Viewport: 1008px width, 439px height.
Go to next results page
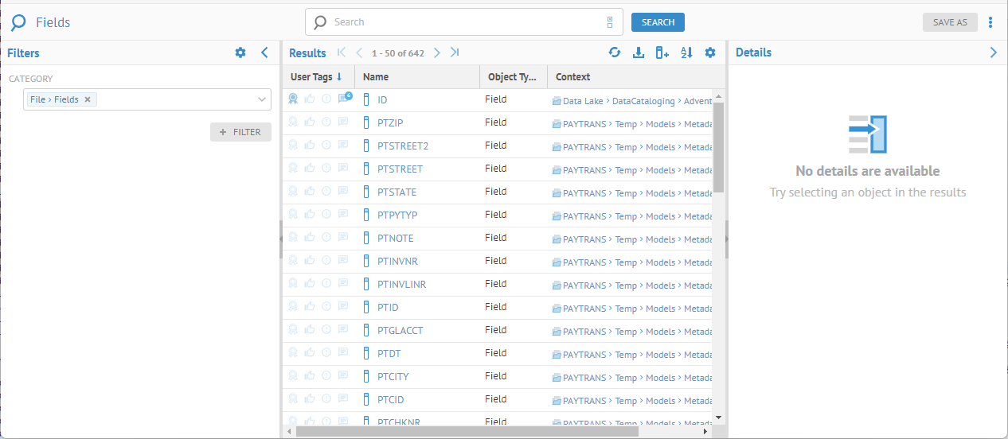(437, 53)
